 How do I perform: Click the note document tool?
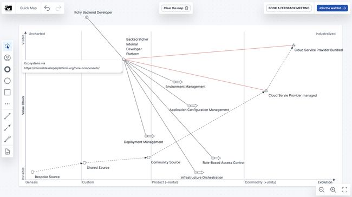(8, 152)
